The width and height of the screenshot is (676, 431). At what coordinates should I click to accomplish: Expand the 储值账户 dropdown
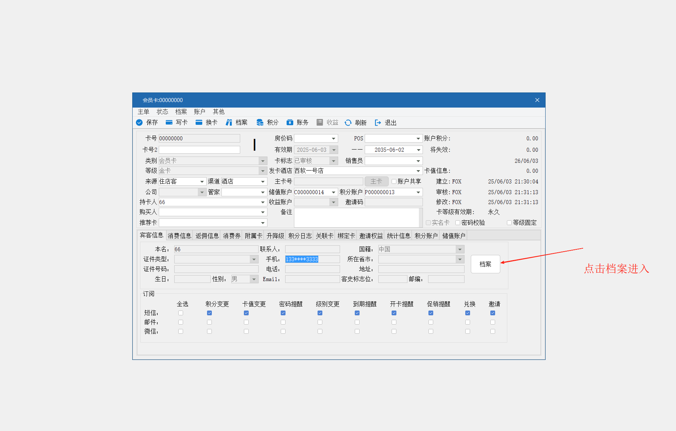pos(333,192)
